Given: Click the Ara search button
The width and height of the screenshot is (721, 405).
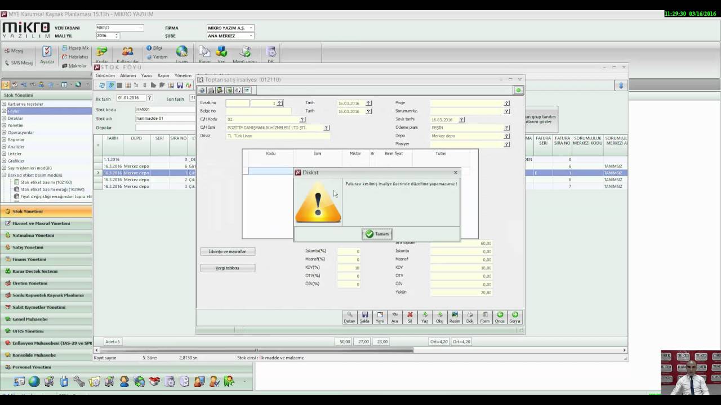Looking at the screenshot, I should pos(395,317).
